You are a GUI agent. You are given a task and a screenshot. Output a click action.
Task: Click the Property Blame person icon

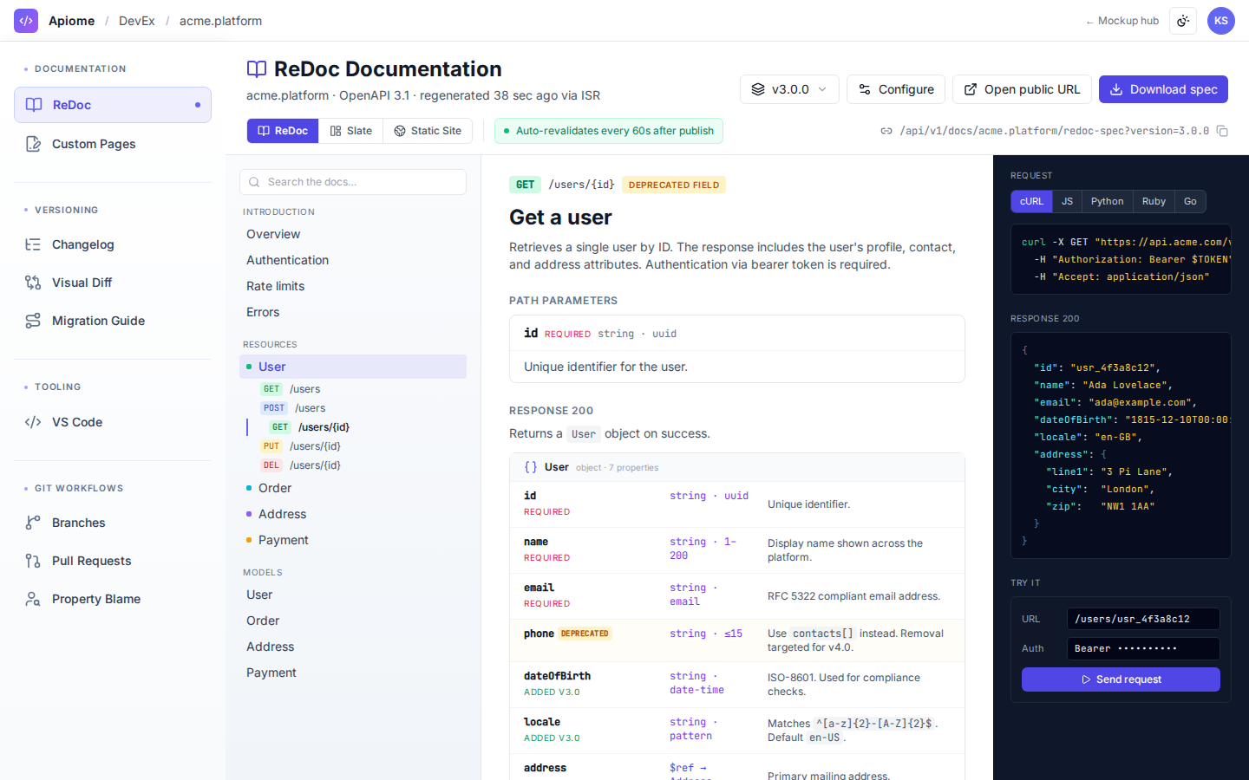tap(33, 599)
